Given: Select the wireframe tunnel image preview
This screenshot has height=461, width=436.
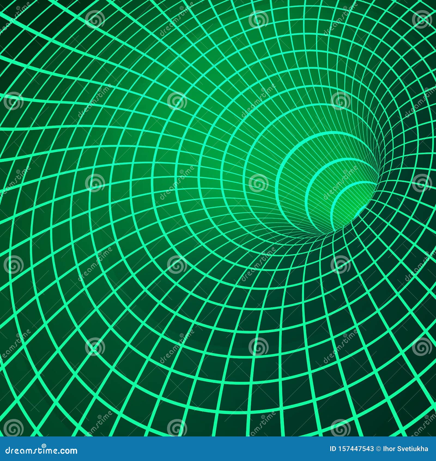Looking at the screenshot, I should tap(218, 218).
